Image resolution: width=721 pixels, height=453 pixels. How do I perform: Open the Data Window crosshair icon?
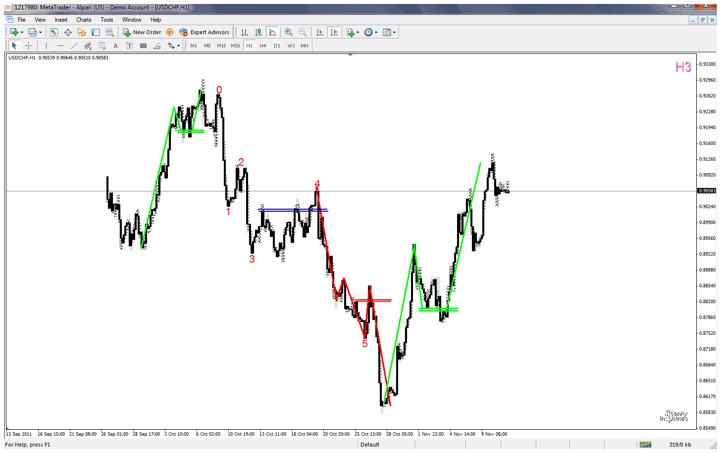[x=68, y=32]
